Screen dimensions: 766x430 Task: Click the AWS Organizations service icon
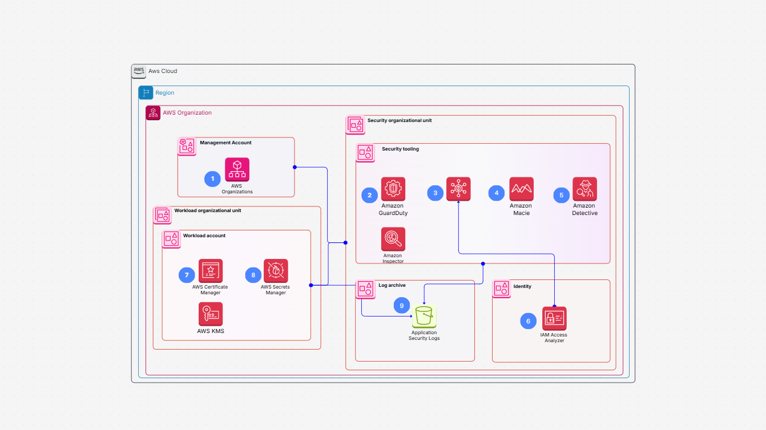coord(237,170)
